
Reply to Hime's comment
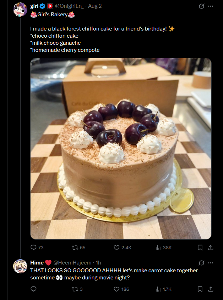pyautogui.click(x=34, y=289)
